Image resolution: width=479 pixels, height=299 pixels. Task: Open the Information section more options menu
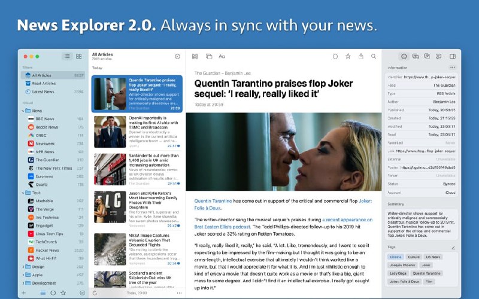coord(453,68)
